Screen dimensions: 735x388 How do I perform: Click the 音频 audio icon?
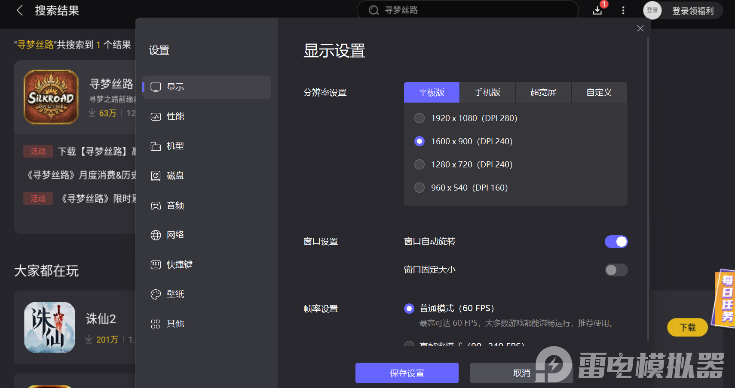coord(156,206)
